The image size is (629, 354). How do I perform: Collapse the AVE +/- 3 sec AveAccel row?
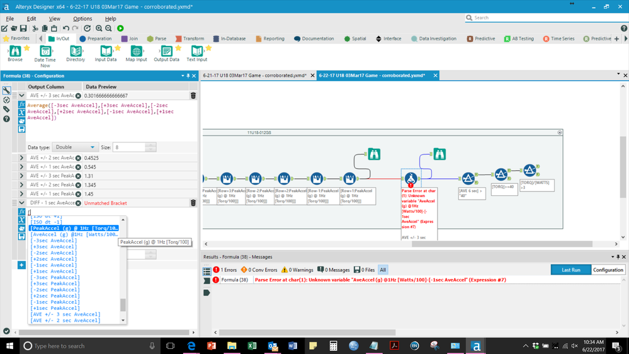pos(21,96)
